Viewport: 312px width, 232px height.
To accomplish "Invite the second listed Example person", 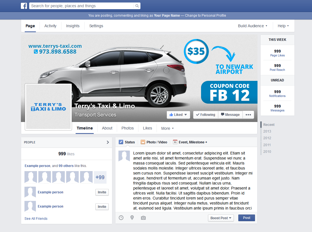I will pos(102,207).
